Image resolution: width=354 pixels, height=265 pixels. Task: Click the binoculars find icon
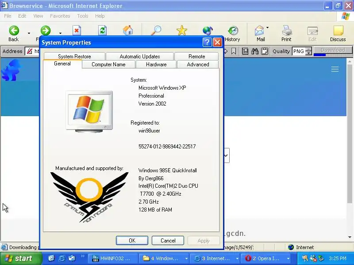[255, 51]
